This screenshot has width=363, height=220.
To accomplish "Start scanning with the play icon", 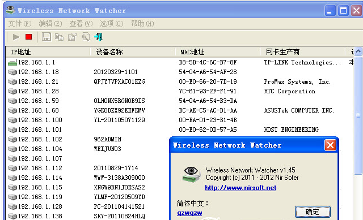I will (x=16, y=37).
